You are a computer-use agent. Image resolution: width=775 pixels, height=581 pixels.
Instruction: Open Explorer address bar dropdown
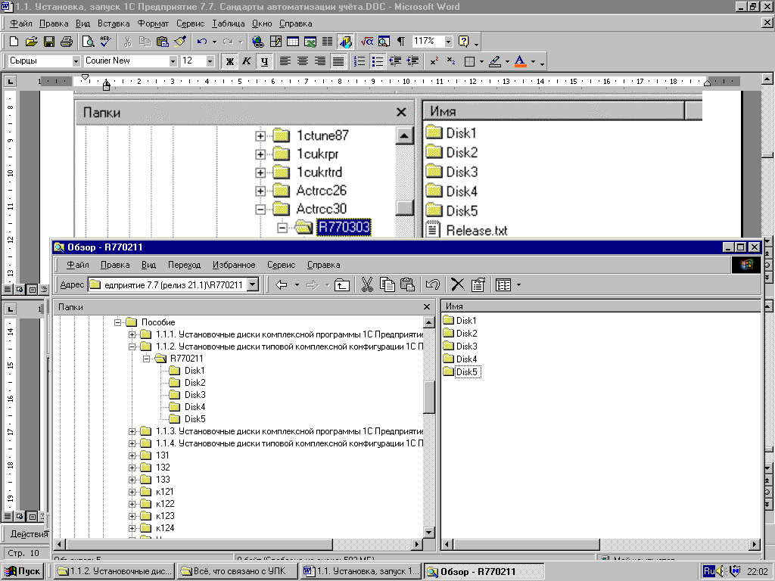[x=253, y=284]
